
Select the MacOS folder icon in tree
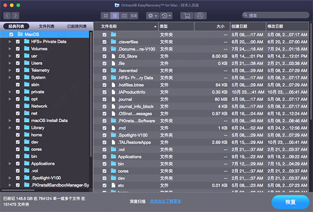20,34
